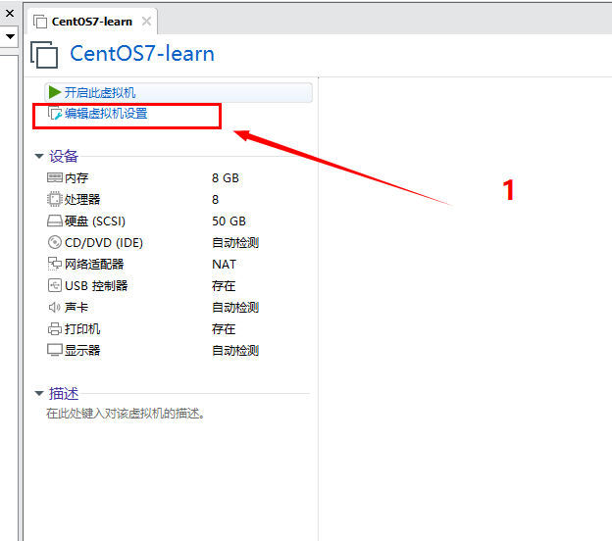Click 自动检测 value for sound card

click(x=235, y=308)
